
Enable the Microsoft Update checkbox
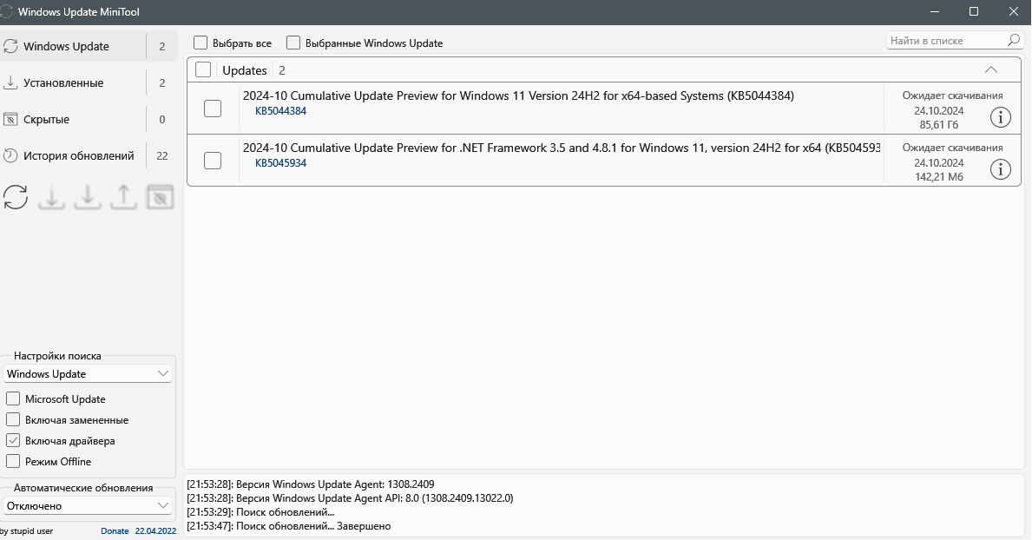[13, 399]
